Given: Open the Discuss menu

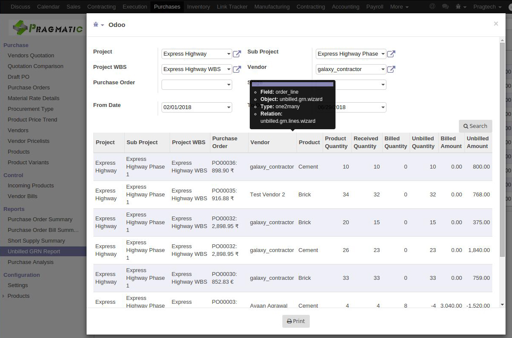Looking at the screenshot, I should coord(20,6).
